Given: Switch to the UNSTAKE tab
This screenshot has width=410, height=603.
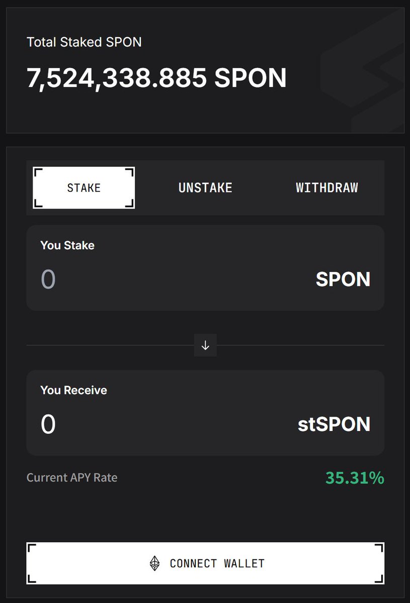Looking at the screenshot, I should [x=205, y=188].
